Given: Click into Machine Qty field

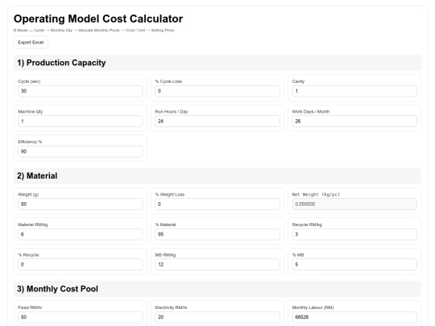Looking at the screenshot, I should click(x=81, y=121).
